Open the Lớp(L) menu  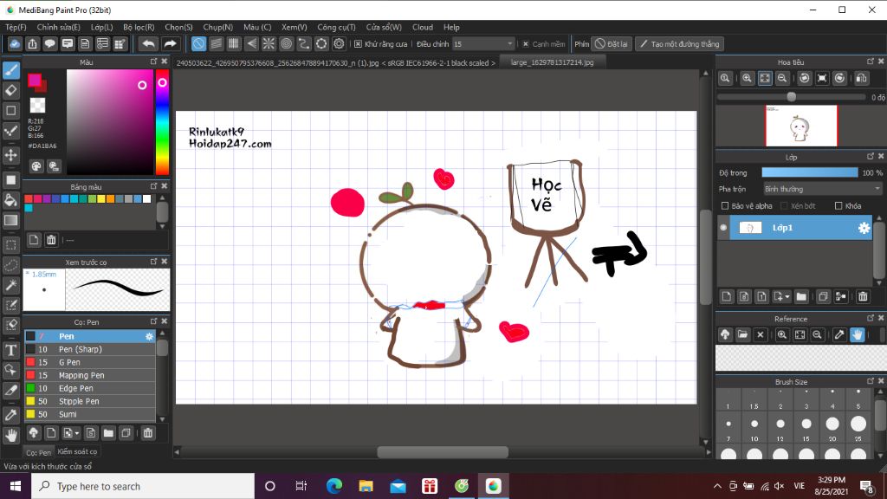tap(102, 27)
